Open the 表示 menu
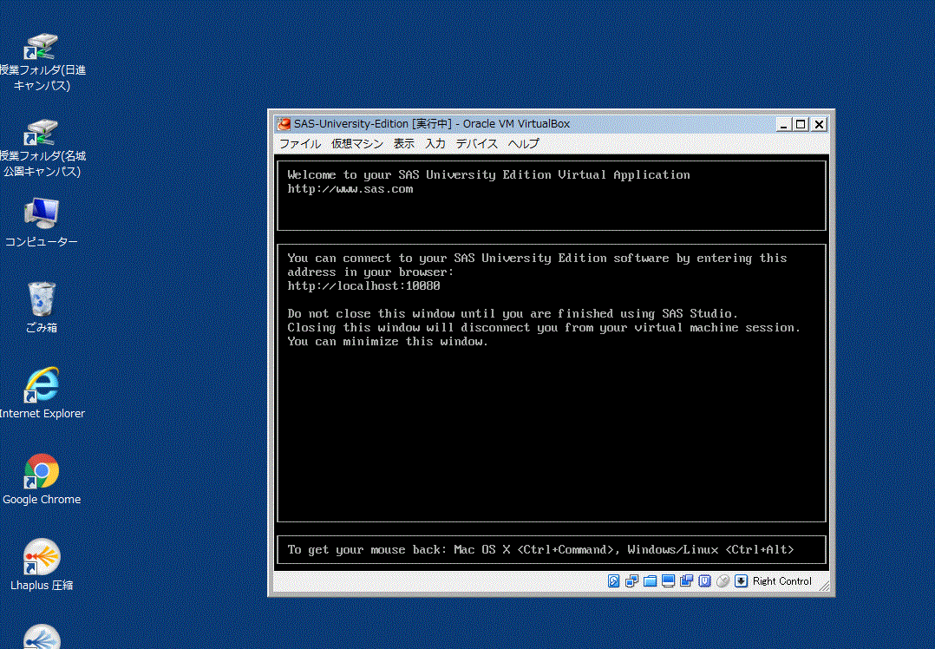 click(x=403, y=144)
